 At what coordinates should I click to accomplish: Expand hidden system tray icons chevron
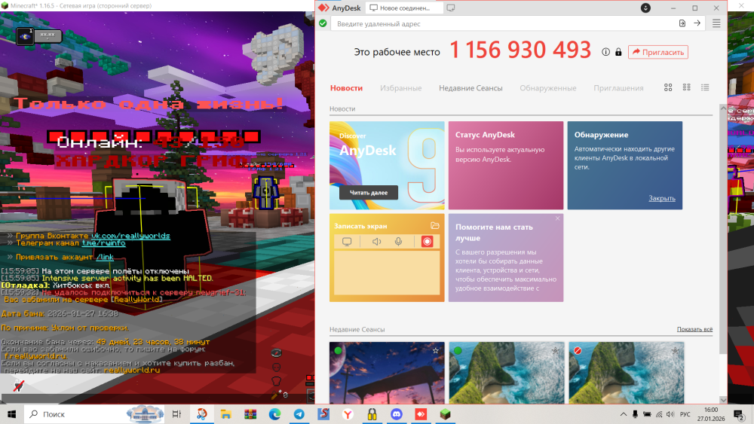tap(624, 414)
